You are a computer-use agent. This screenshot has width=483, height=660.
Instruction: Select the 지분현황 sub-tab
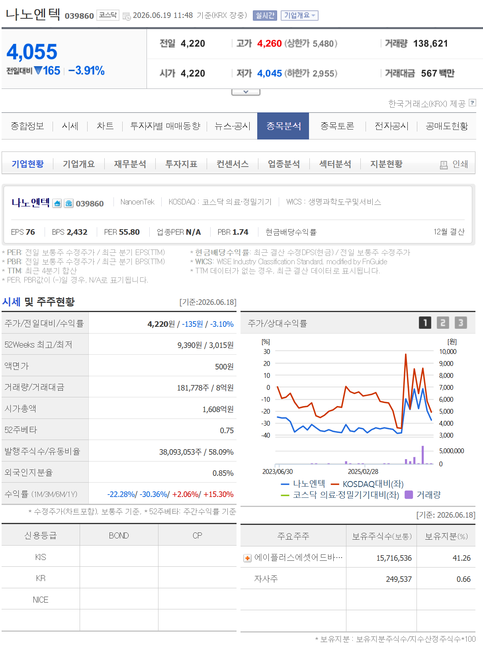click(x=386, y=164)
